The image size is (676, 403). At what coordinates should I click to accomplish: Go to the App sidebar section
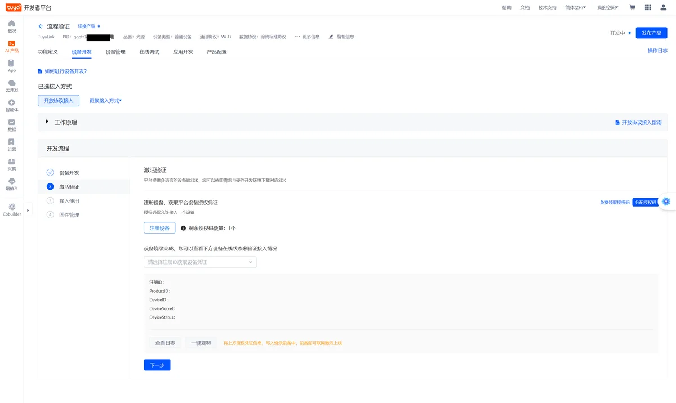12,66
